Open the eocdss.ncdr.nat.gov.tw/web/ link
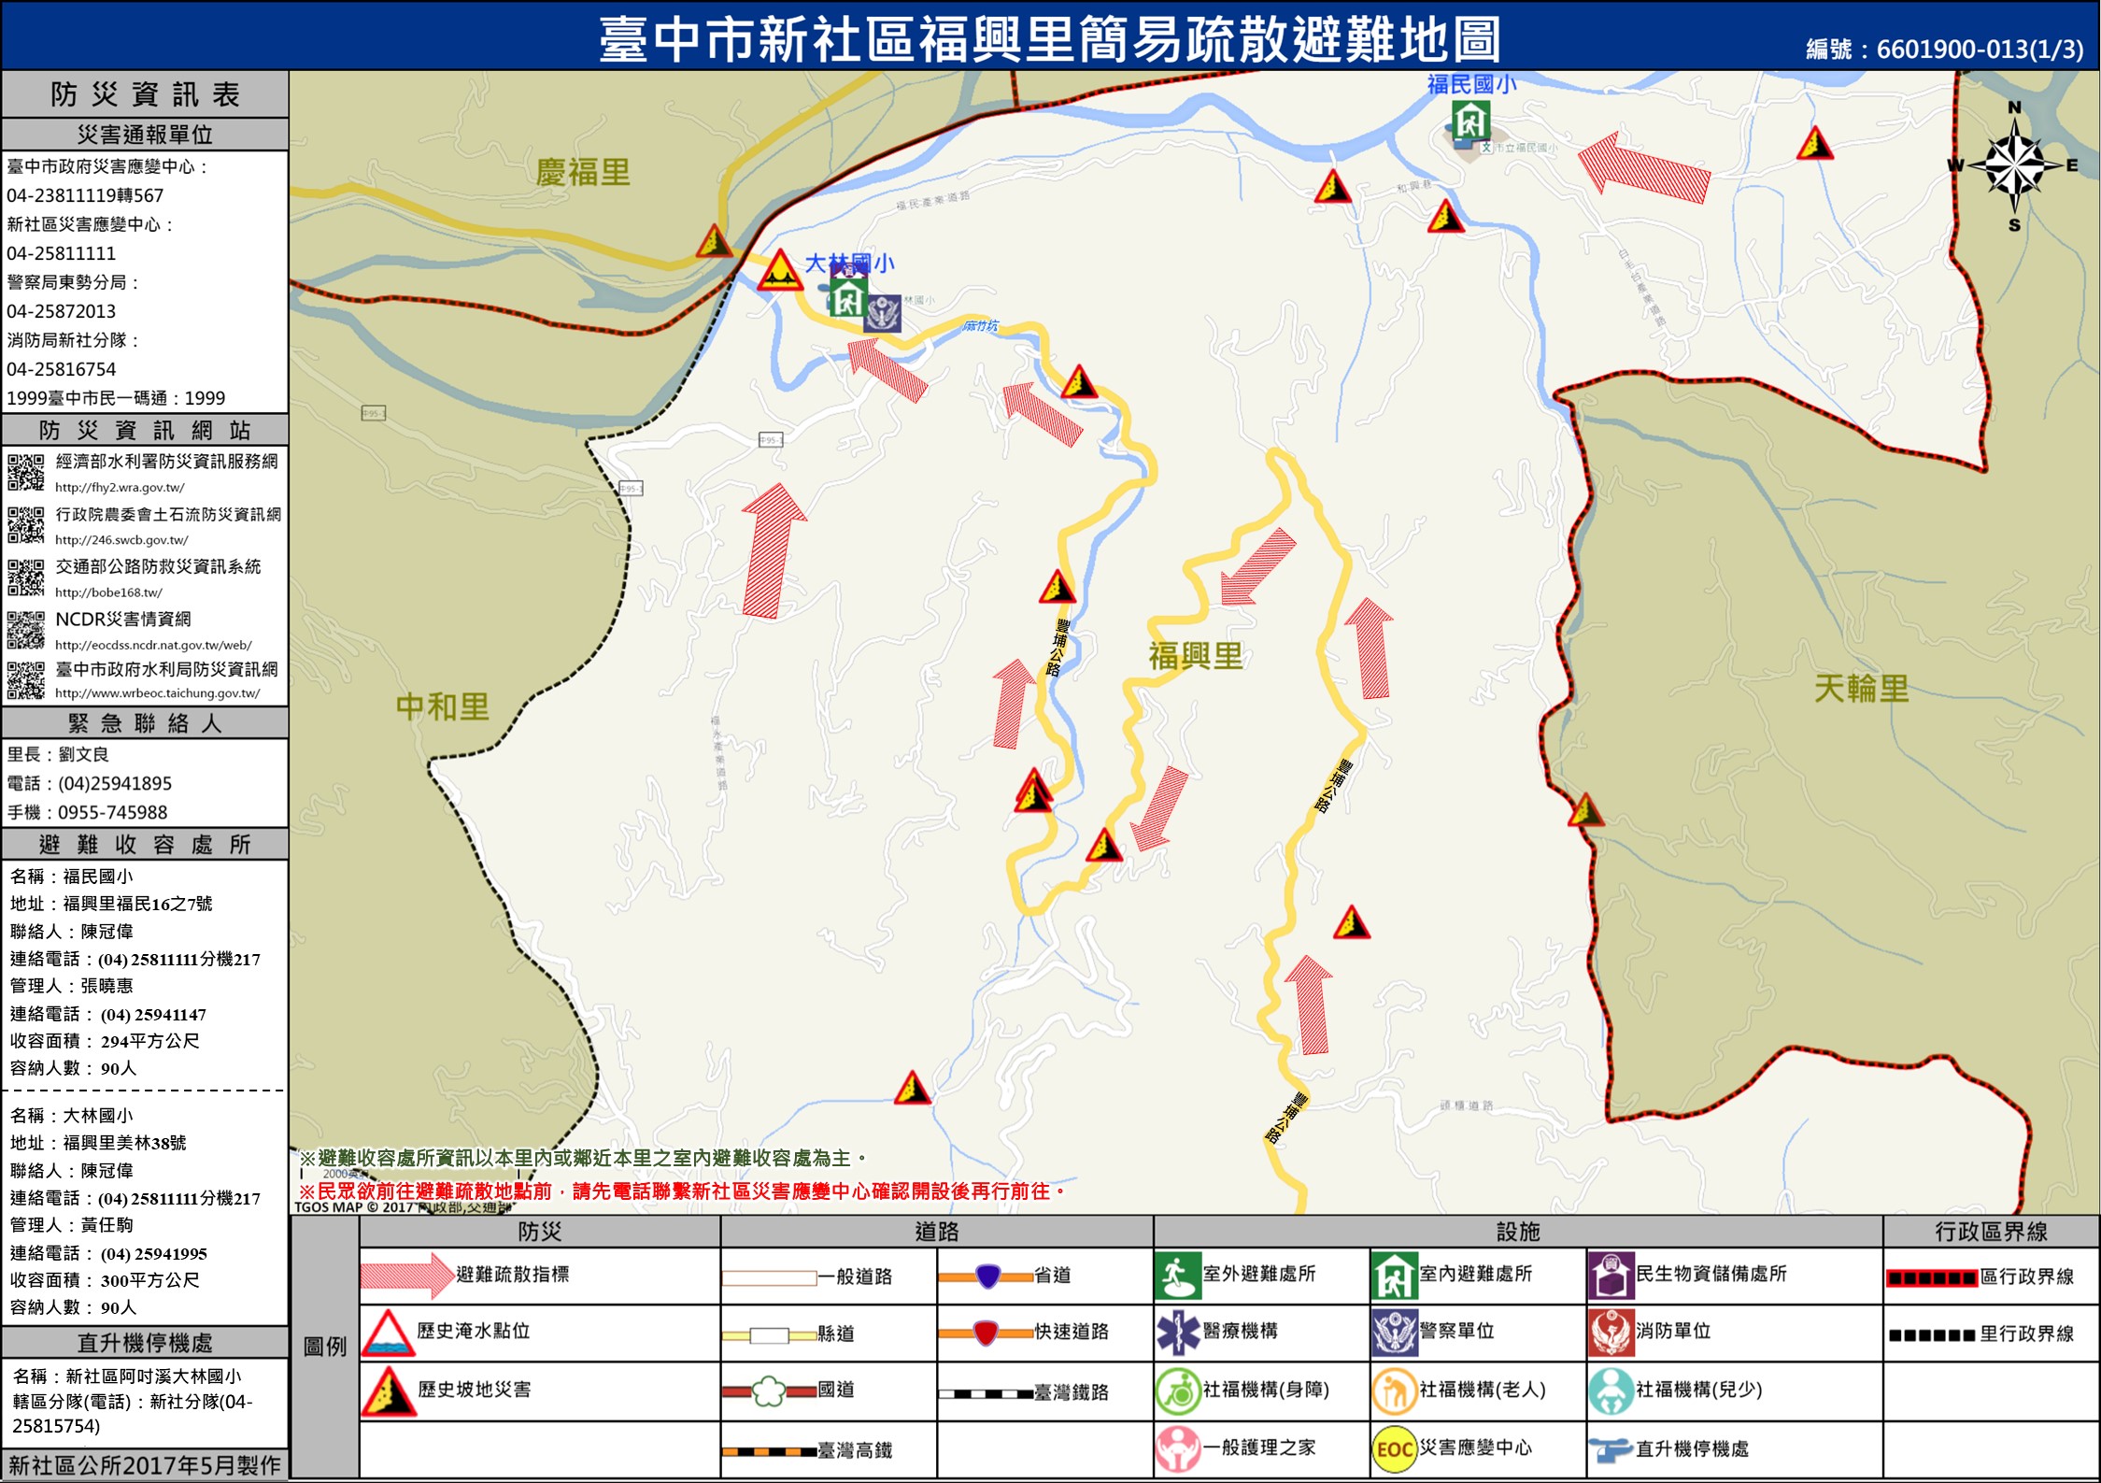The image size is (2101, 1483). [x=153, y=645]
